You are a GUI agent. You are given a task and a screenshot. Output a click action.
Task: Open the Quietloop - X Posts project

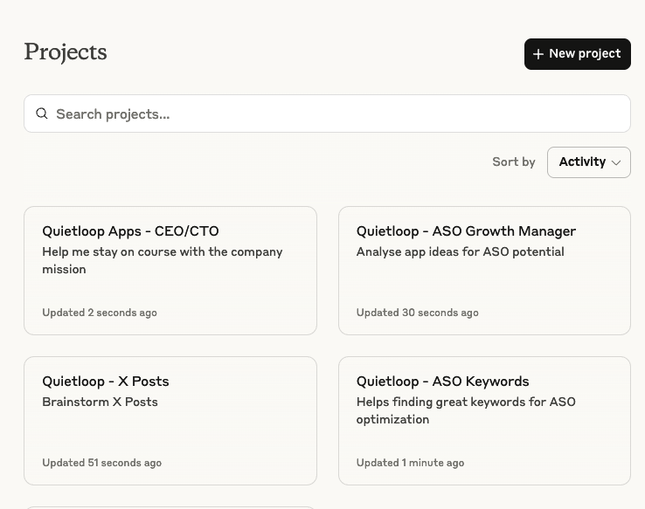[x=106, y=382]
